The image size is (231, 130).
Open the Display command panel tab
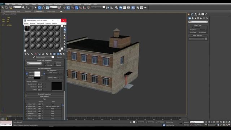pos(203,14)
